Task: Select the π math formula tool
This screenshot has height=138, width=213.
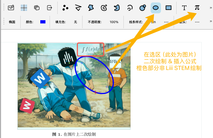Action: [197, 8]
